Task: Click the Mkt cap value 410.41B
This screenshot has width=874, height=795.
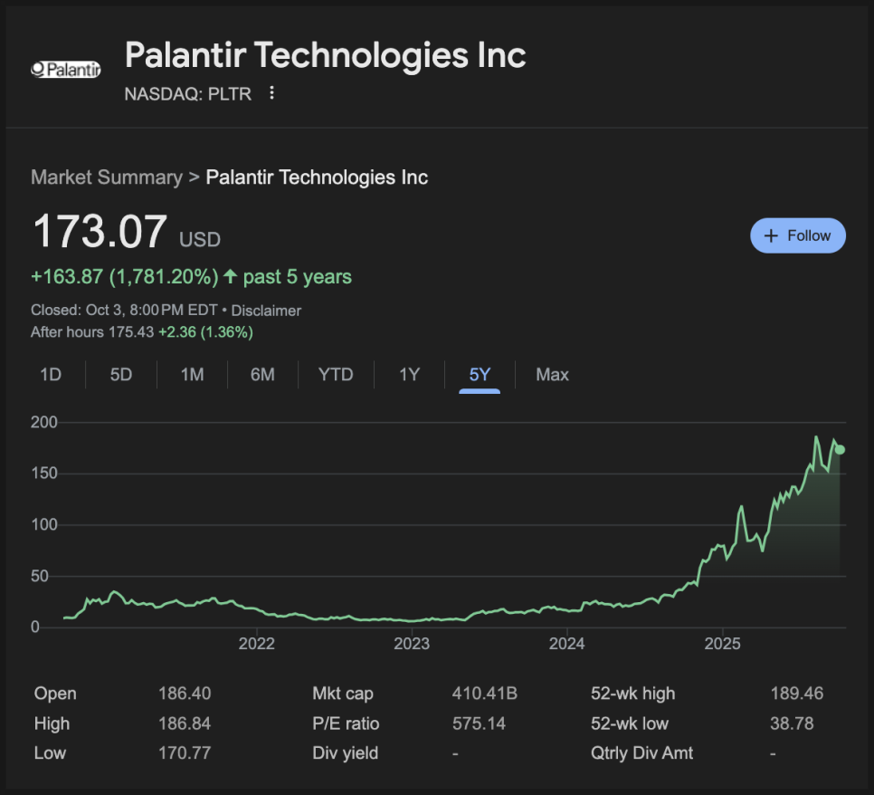Action: coord(484,694)
